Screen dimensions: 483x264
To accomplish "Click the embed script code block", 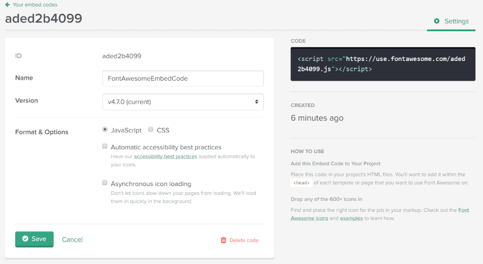I will pyautogui.click(x=383, y=64).
